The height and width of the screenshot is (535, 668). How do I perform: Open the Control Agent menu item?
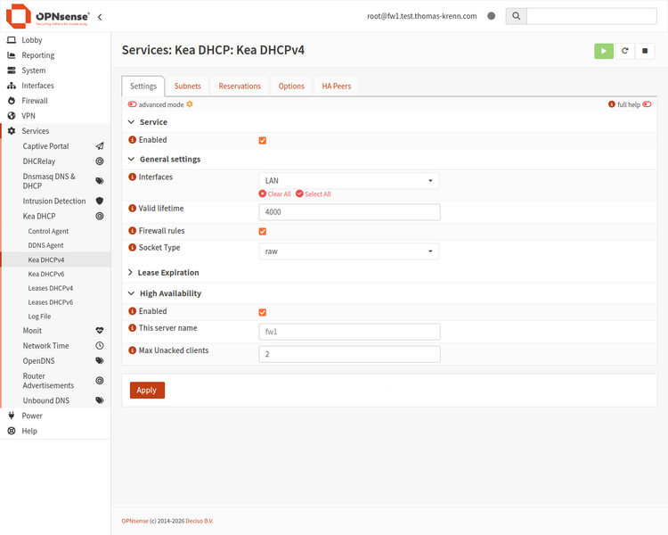48,231
